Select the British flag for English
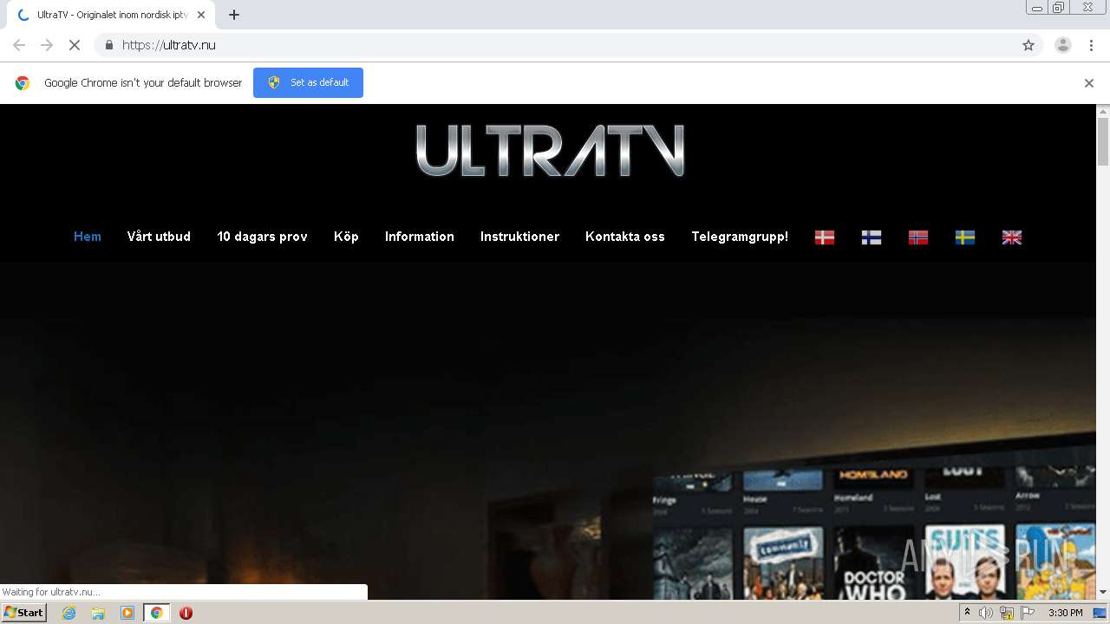 coord(1012,237)
